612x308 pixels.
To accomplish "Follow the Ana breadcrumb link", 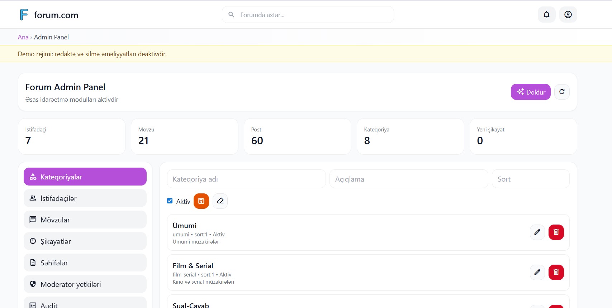I will [x=23, y=37].
